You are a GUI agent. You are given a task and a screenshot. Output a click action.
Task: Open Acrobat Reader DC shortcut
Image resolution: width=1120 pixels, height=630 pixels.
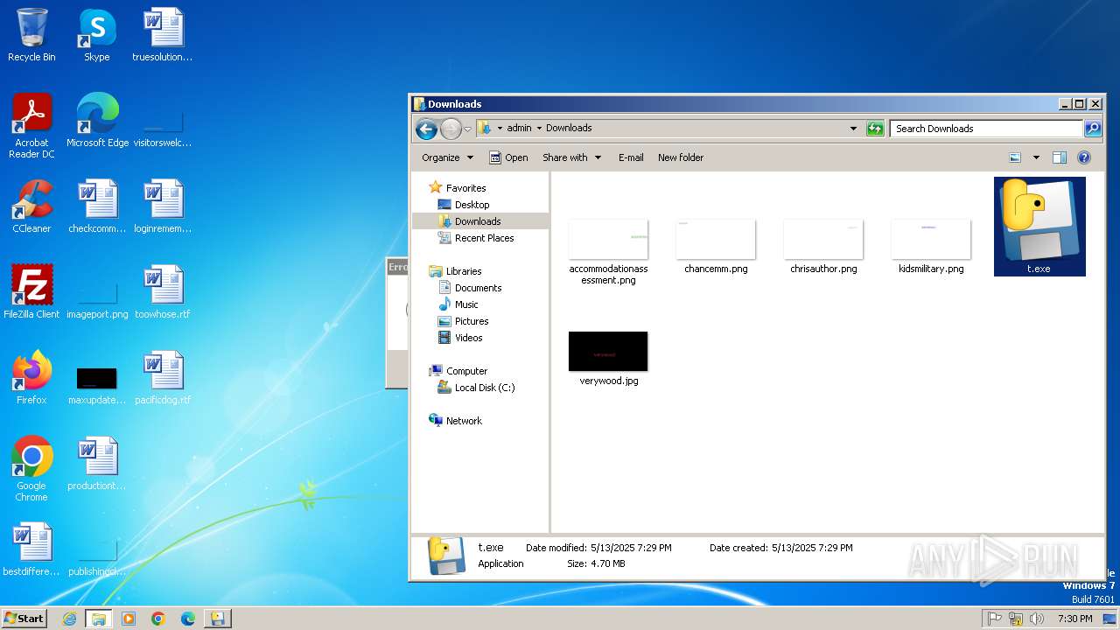[31, 126]
